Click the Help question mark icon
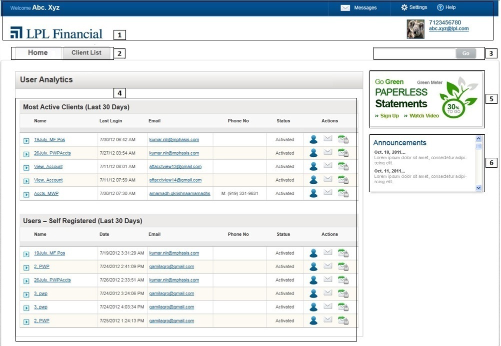 click(440, 7)
